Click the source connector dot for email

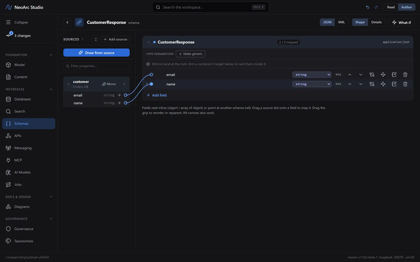click(125, 95)
